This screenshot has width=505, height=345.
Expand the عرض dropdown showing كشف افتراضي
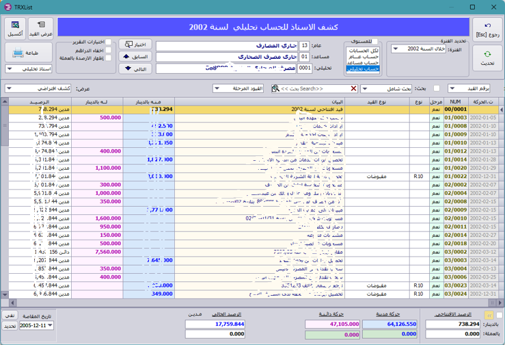point(9,88)
